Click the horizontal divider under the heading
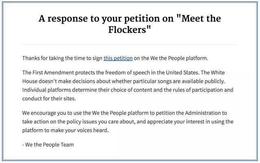This screenshot has height=163, width=260. (130, 45)
